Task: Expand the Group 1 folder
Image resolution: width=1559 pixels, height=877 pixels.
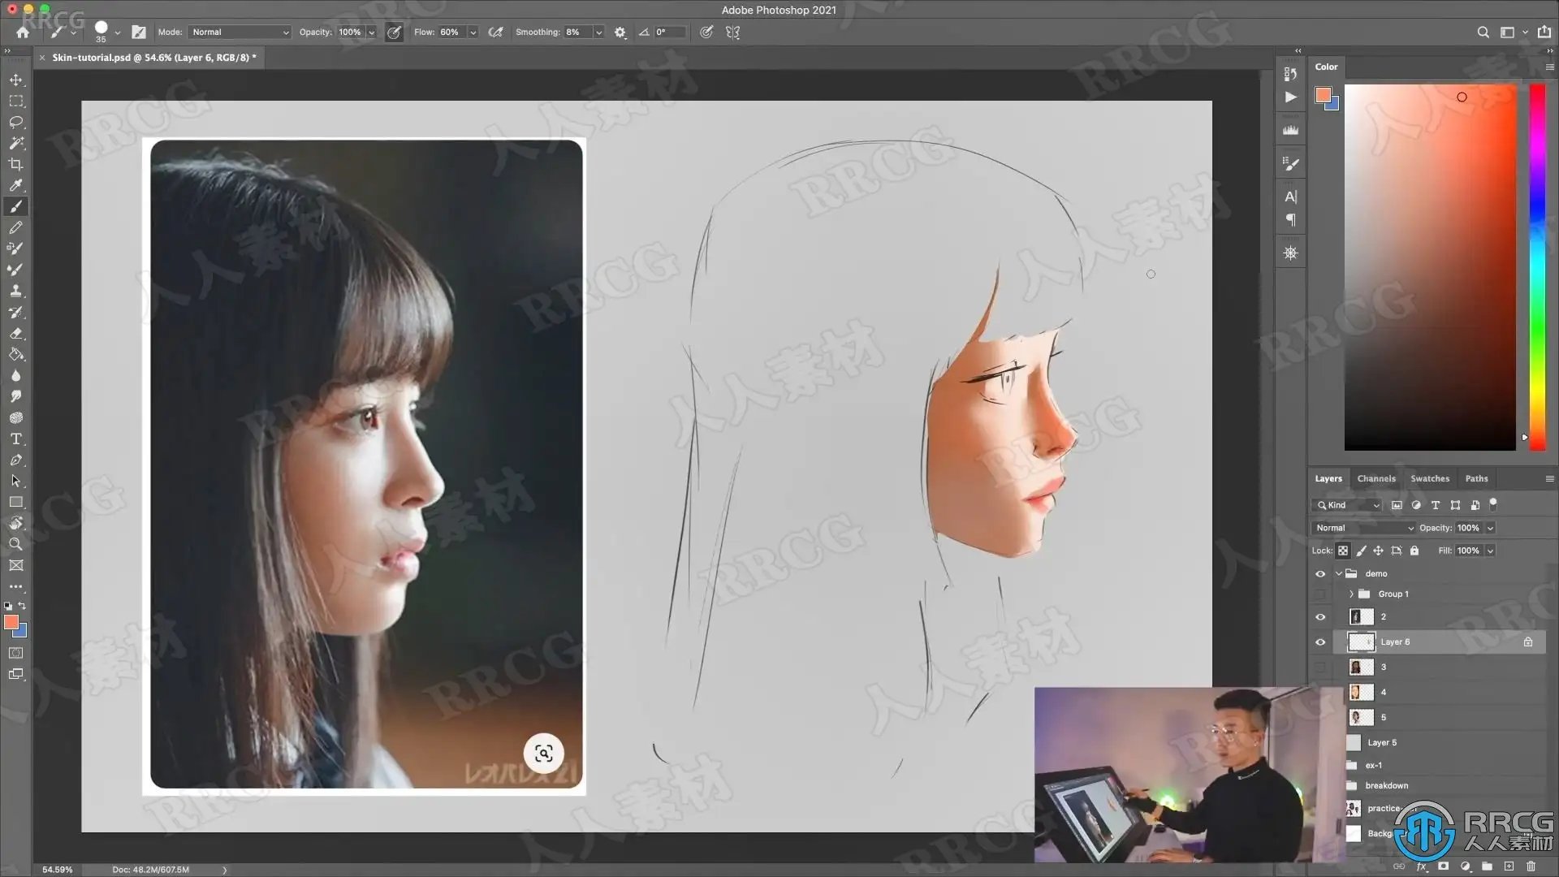Action: (x=1351, y=594)
